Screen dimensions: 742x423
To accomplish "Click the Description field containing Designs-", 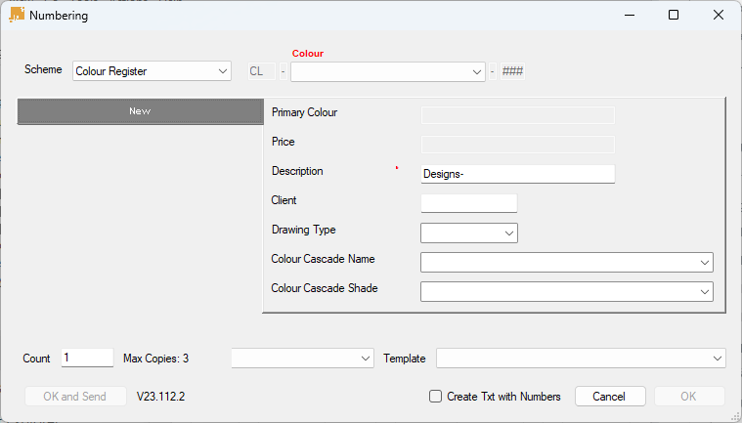I will tap(518, 174).
